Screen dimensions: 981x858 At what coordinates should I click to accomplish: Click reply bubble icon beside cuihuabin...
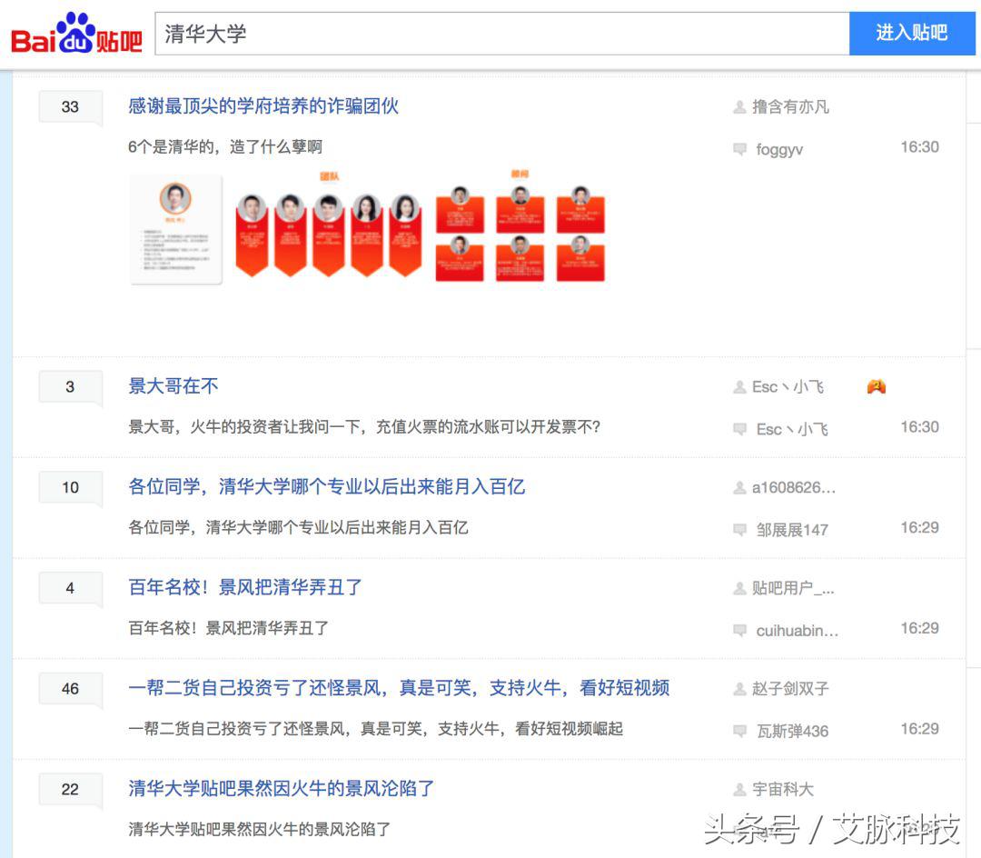[x=739, y=631]
